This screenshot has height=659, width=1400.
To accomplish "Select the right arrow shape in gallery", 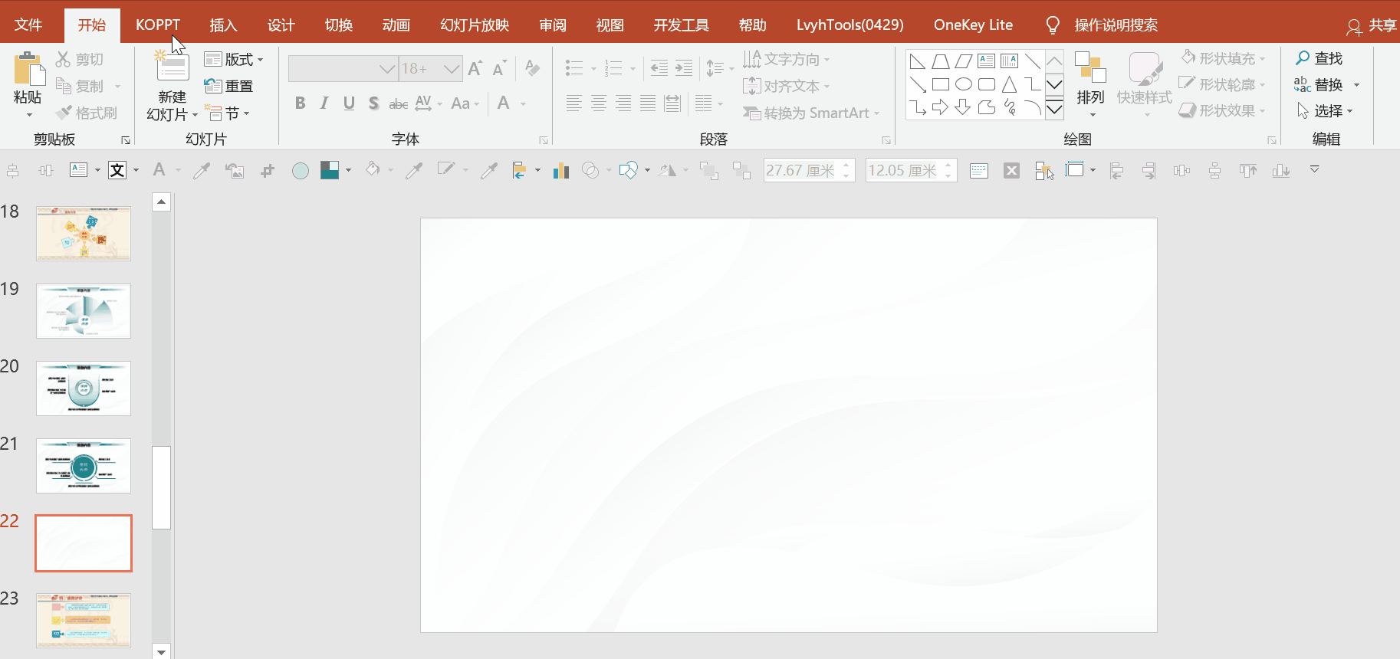I will coord(941,107).
